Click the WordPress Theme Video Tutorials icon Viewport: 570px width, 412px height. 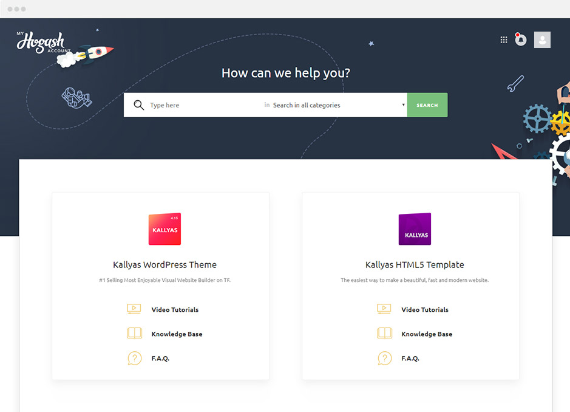click(x=134, y=309)
